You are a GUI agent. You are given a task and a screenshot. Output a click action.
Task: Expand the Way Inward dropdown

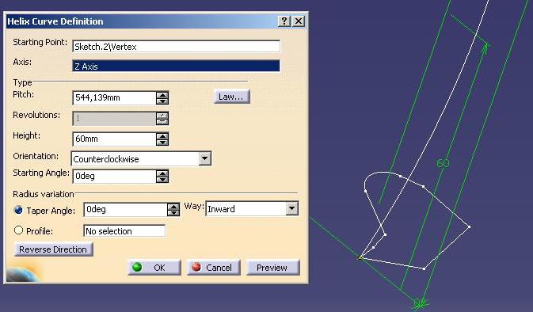point(292,209)
